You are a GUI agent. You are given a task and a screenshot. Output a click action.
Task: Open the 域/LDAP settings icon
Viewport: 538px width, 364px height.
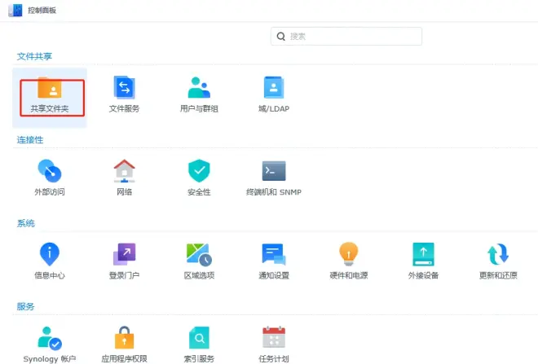(274, 88)
